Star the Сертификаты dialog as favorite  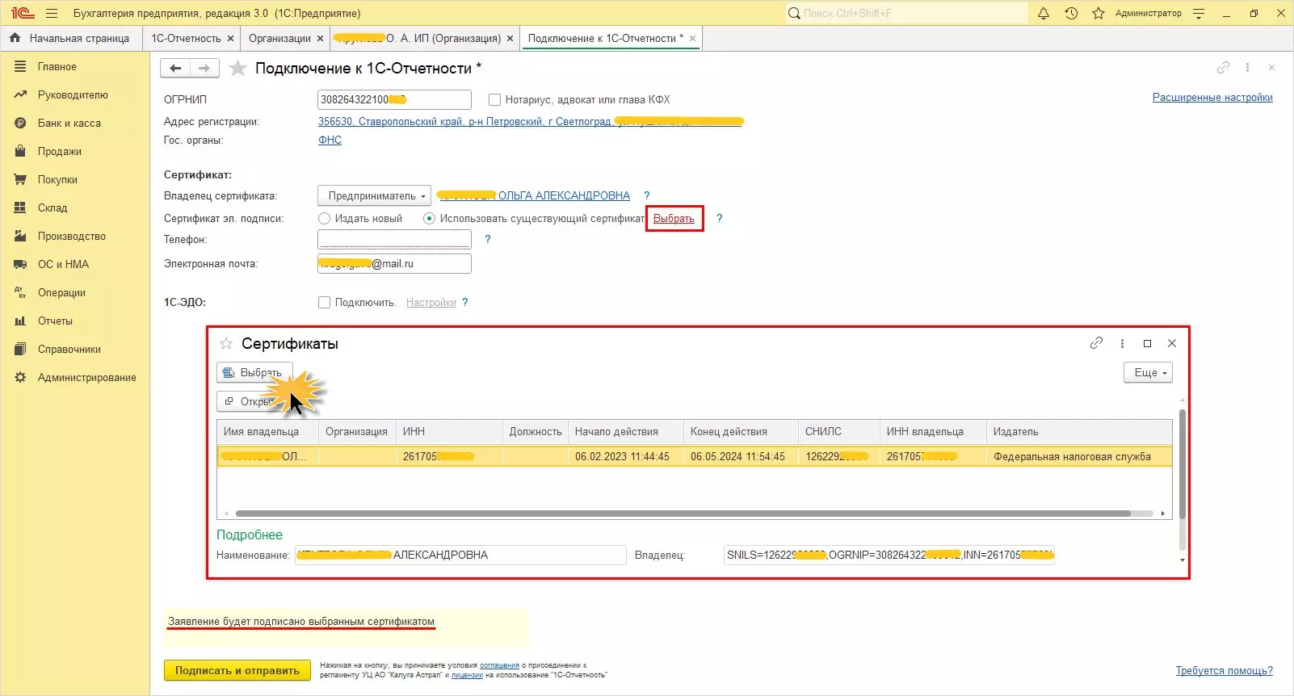tap(226, 343)
